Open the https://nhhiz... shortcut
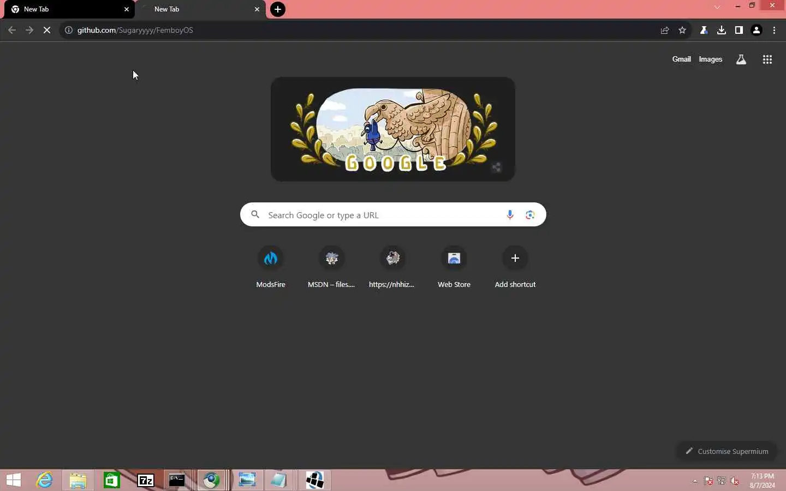This screenshot has width=786, height=491. tap(393, 267)
